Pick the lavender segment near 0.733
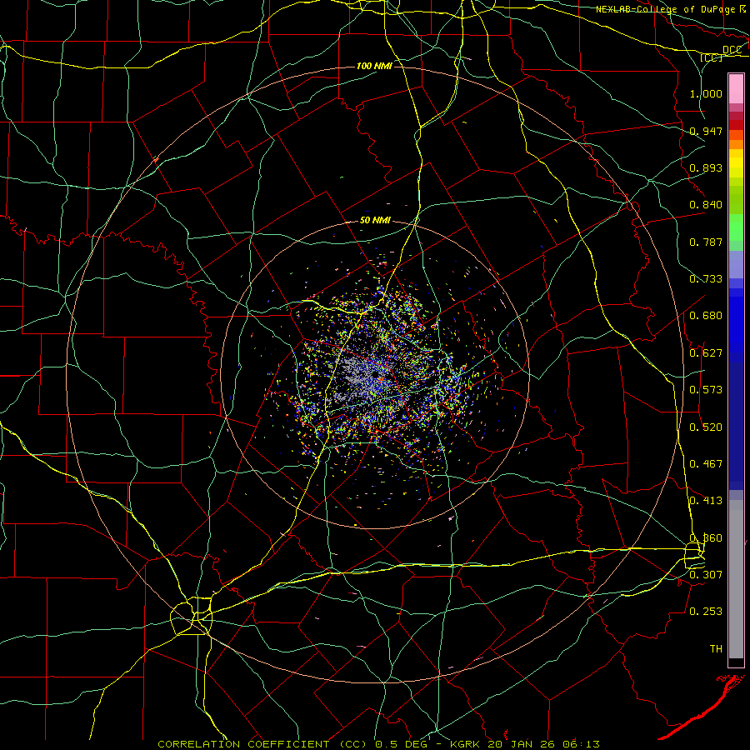750x750 pixels. coord(736,264)
